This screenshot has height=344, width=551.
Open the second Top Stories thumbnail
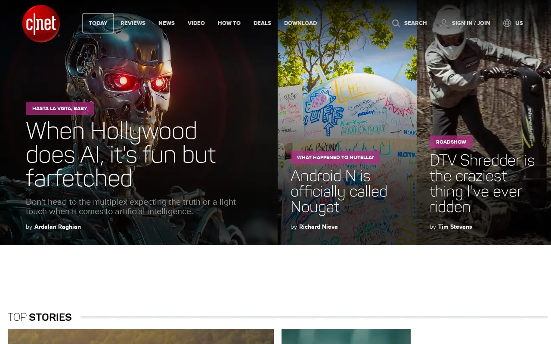(346, 337)
